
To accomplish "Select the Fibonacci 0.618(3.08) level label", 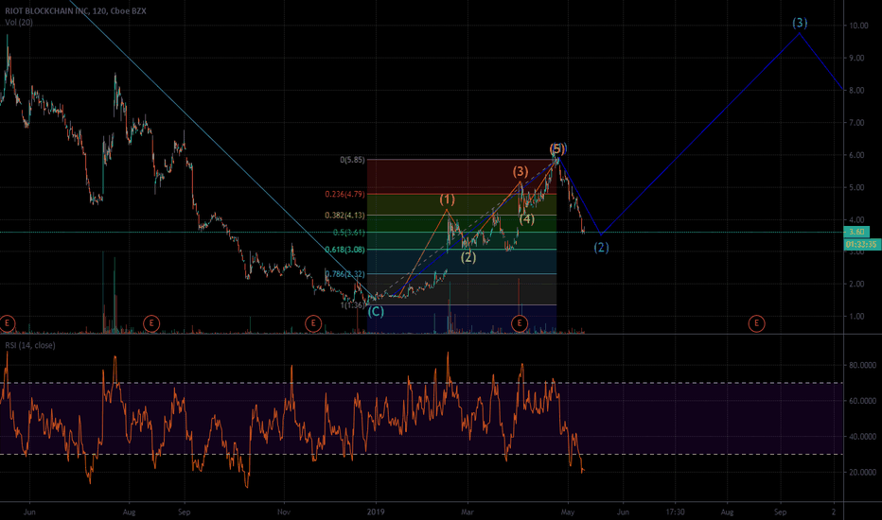I will pos(344,250).
